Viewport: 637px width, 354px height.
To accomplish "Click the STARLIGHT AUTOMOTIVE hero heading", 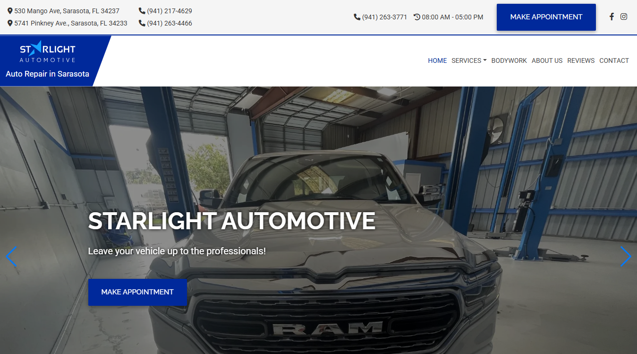I will click(x=231, y=221).
